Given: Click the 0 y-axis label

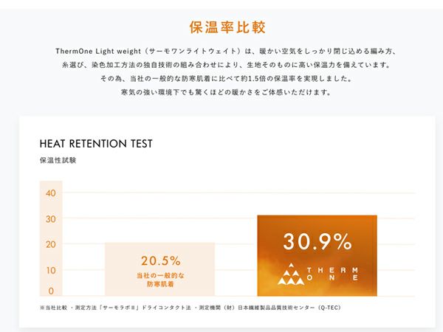Looking at the screenshot, I should point(52,291).
